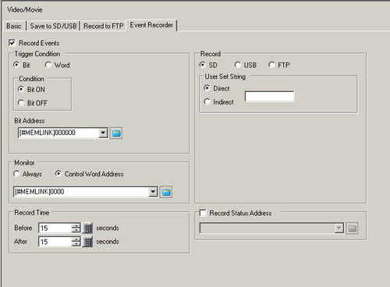Open the Record to FTP tab
390x287 pixels.
[x=104, y=26]
